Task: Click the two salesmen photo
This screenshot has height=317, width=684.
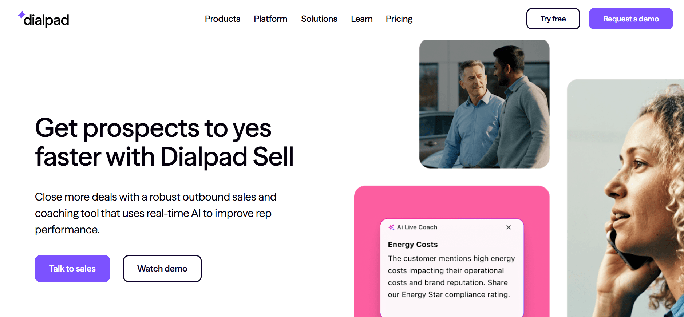Action: coord(485,104)
